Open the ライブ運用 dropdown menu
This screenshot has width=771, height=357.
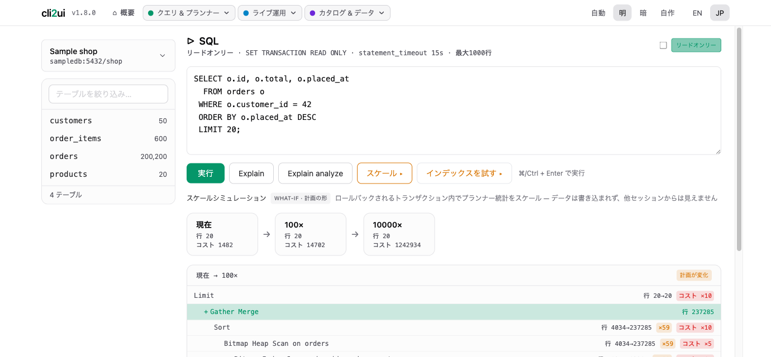270,13
